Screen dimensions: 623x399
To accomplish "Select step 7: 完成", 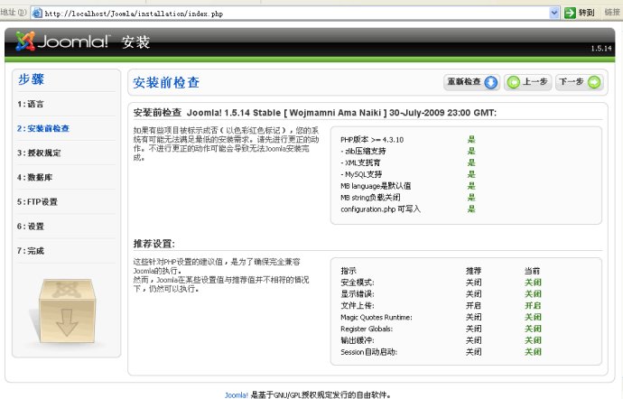I will click(30, 251).
